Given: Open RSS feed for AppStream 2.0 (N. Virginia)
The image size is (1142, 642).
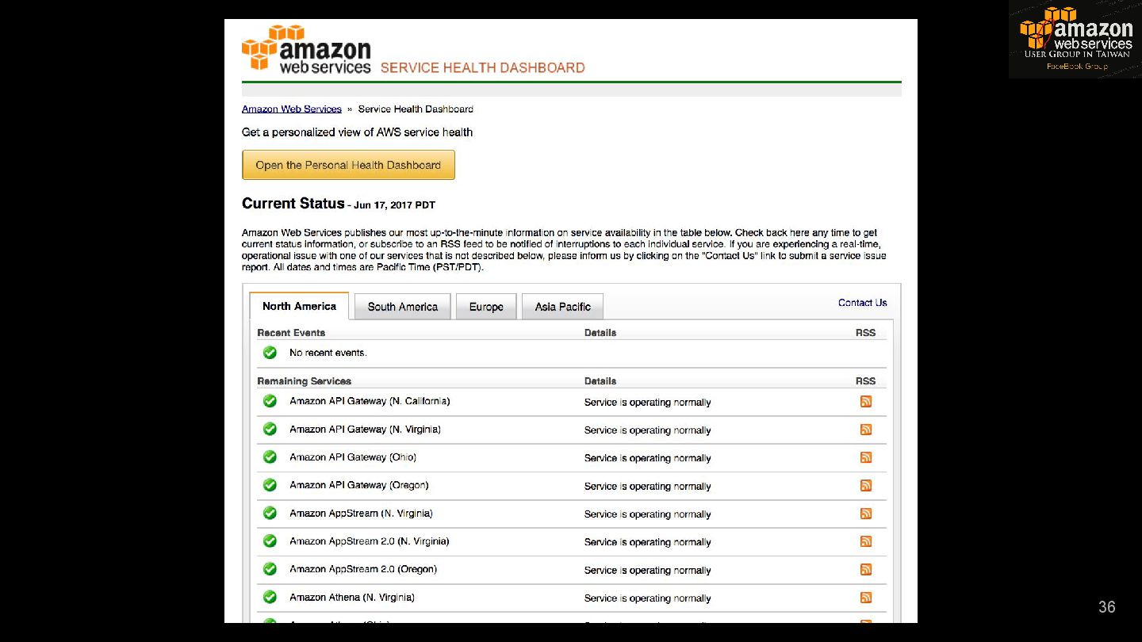Looking at the screenshot, I should click(865, 541).
